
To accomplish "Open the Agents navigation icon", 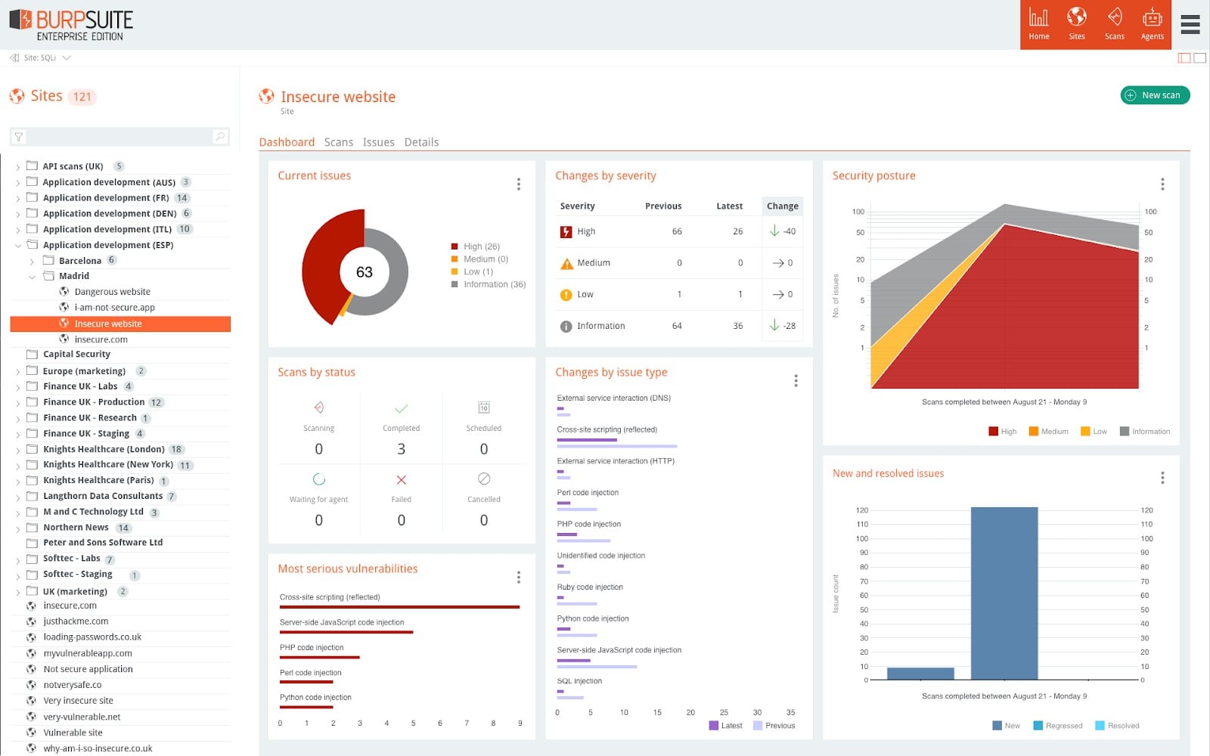I will (x=1152, y=24).
